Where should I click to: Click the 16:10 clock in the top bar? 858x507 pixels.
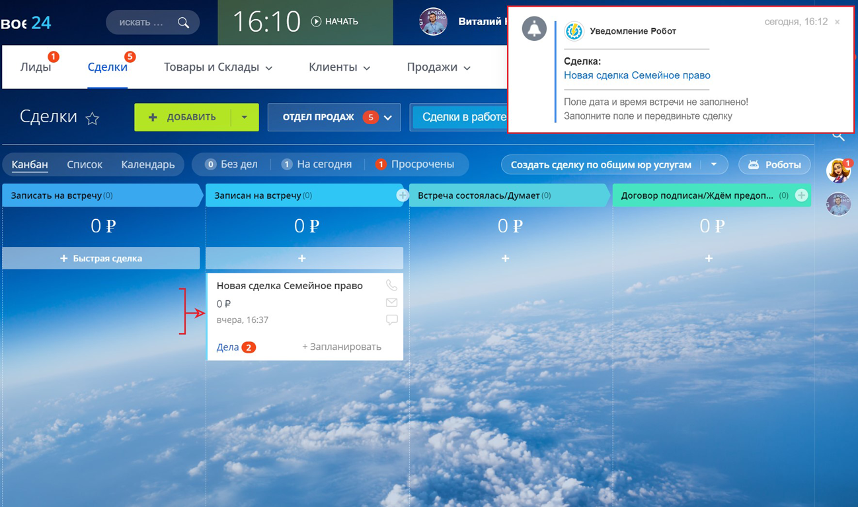point(267,22)
